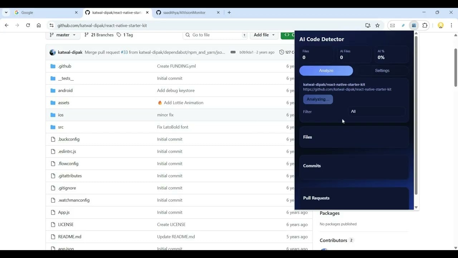Click the popup scrollbar down arrow
Viewport: 458px width, 258px height.
point(416,207)
